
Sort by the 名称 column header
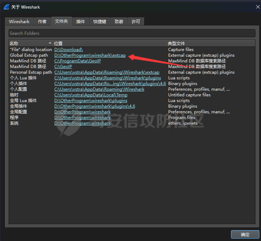[x=31, y=43]
